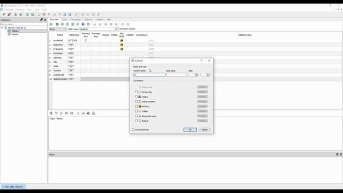Viewport: 343px width, 193px height.
Task: Tick the Unique constraint checkbox
Action: click(136, 96)
